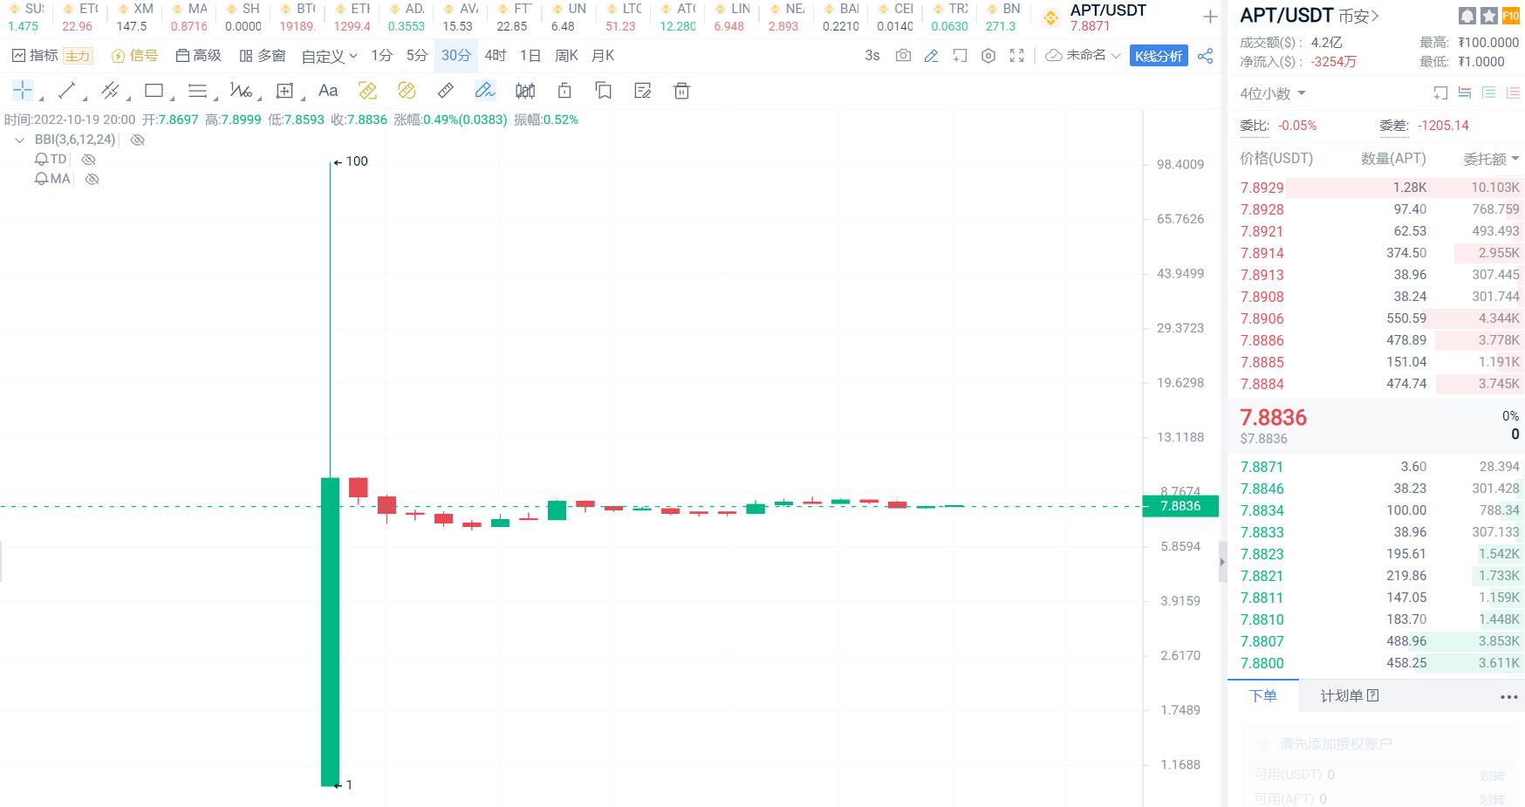Open the 指标 indicator panel icon
The height and width of the screenshot is (807, 1525).
19,55
